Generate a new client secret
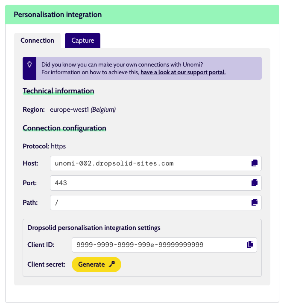This screenshot has height=308, width=284. (97, 264)
